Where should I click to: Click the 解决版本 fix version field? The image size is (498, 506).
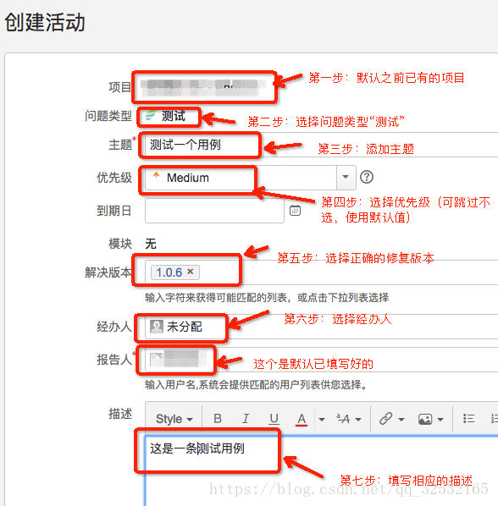click(x=321, y=272)
